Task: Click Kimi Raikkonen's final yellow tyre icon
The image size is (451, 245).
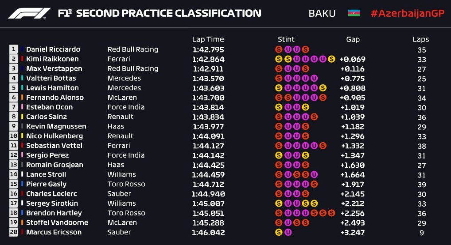Action: [331, 59]
